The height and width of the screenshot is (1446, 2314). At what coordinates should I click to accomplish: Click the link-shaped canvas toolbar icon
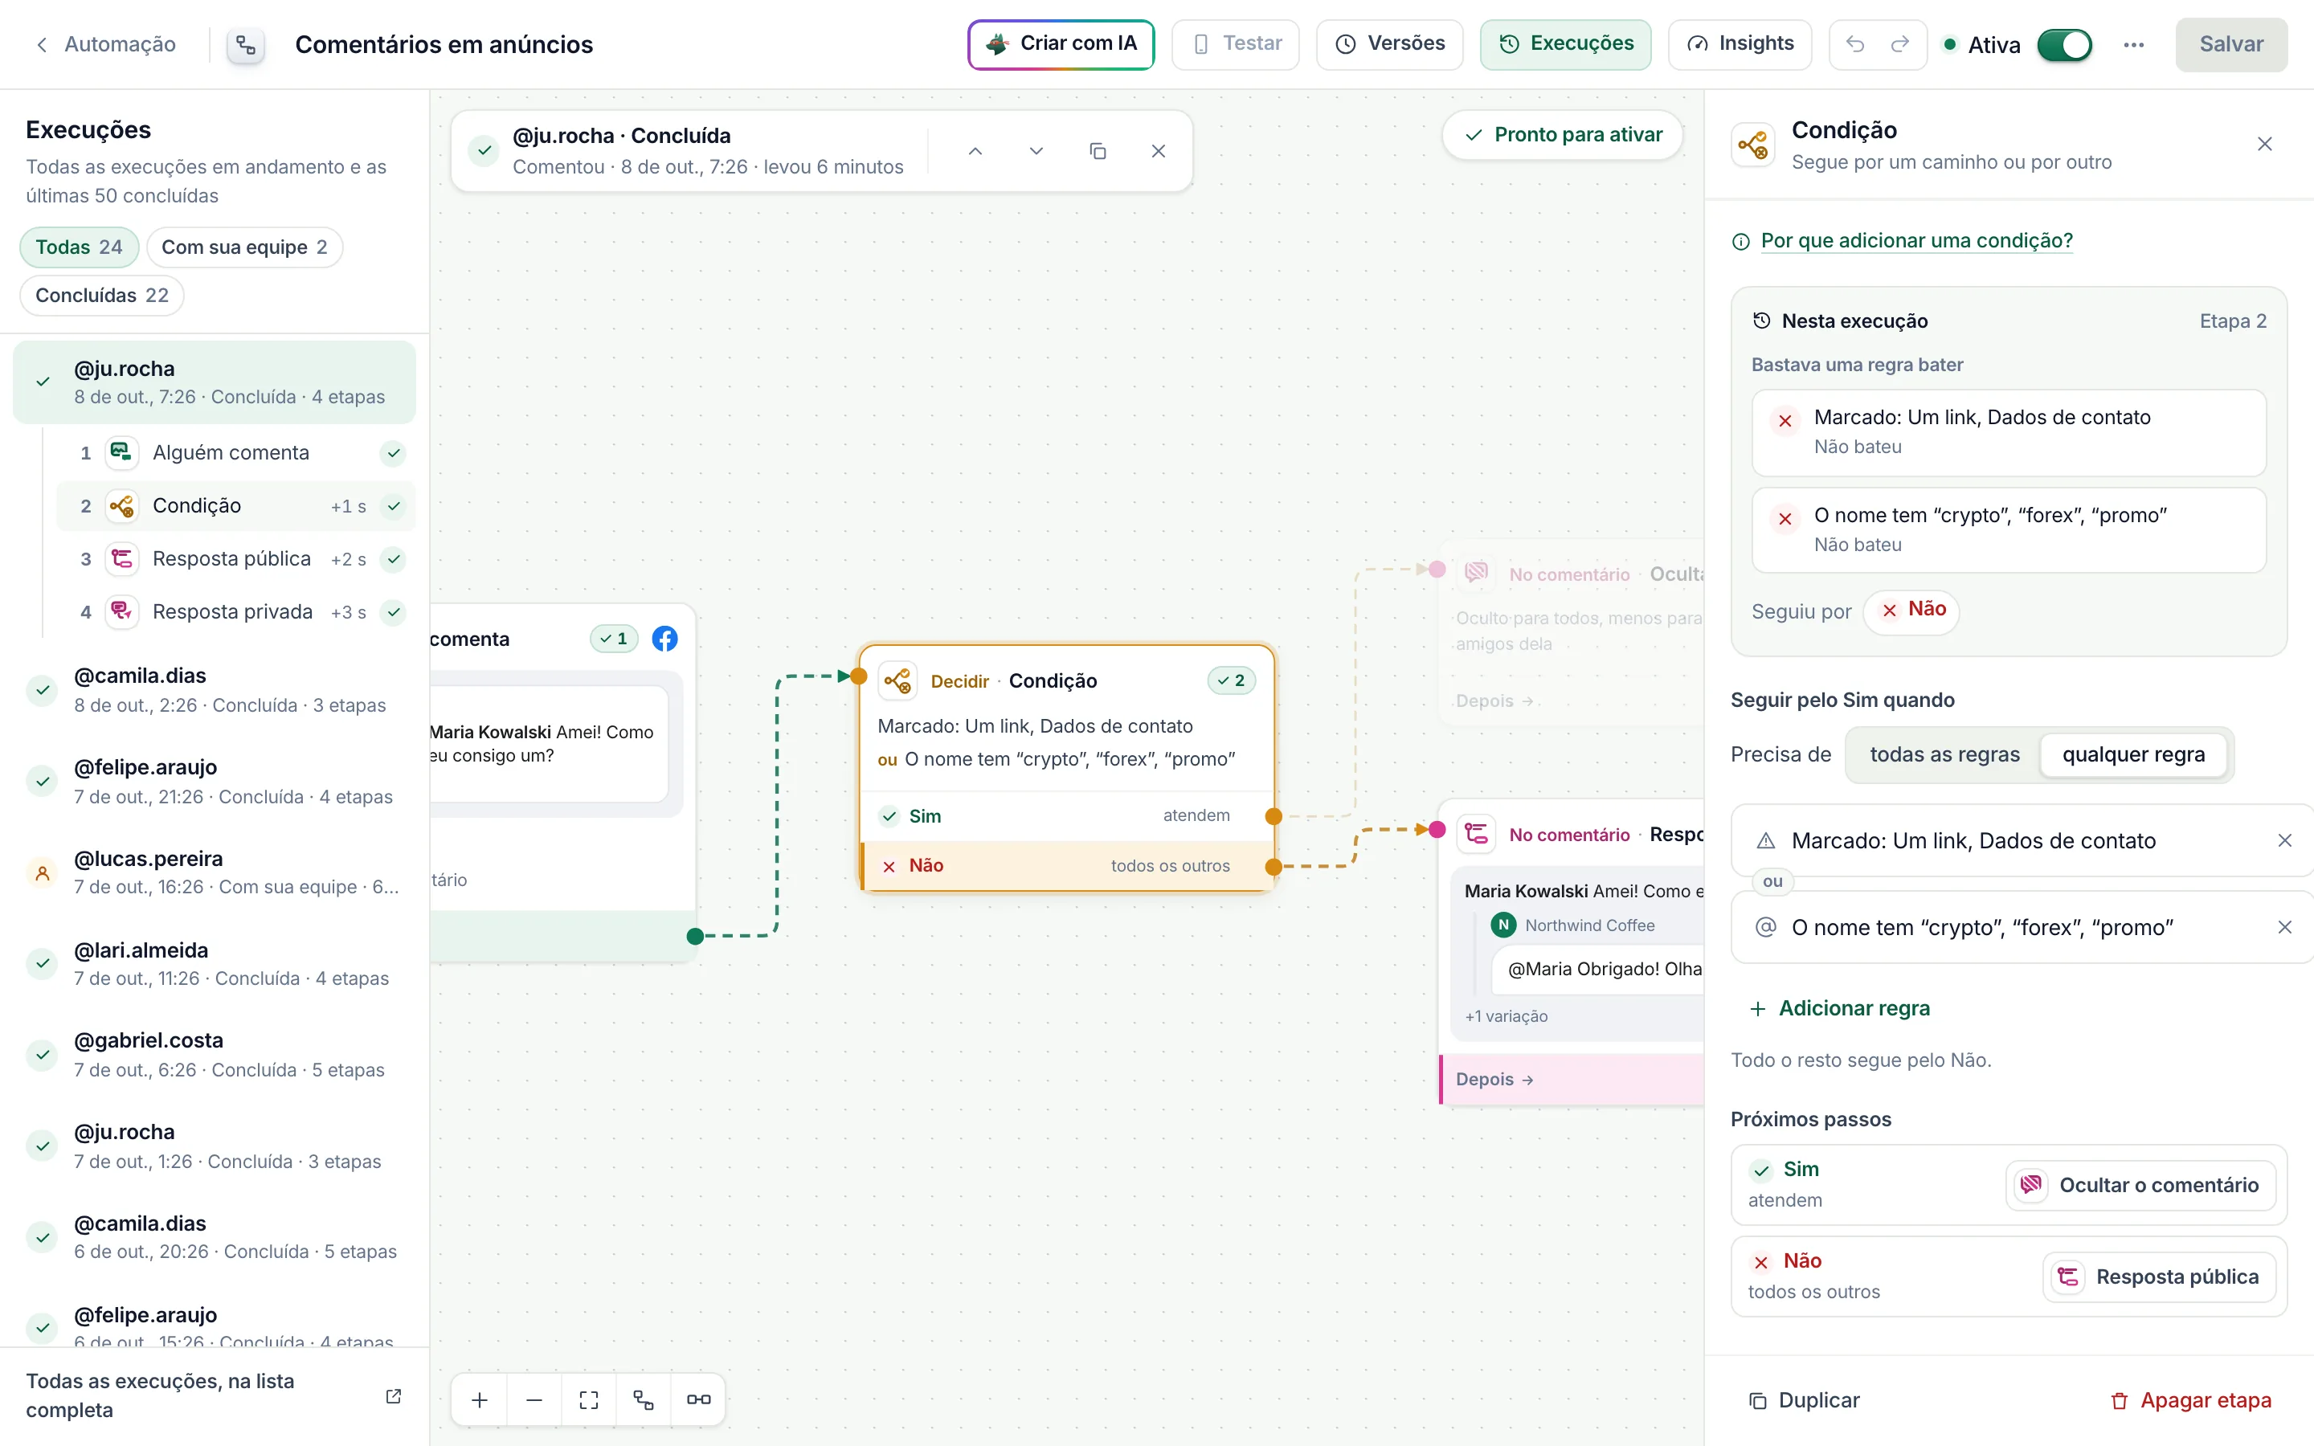point(699,1399)
